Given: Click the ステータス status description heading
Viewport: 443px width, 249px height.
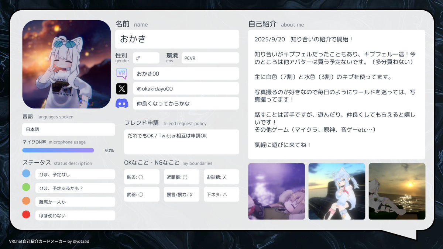Looking at the screenshot, I should (57, 163).
